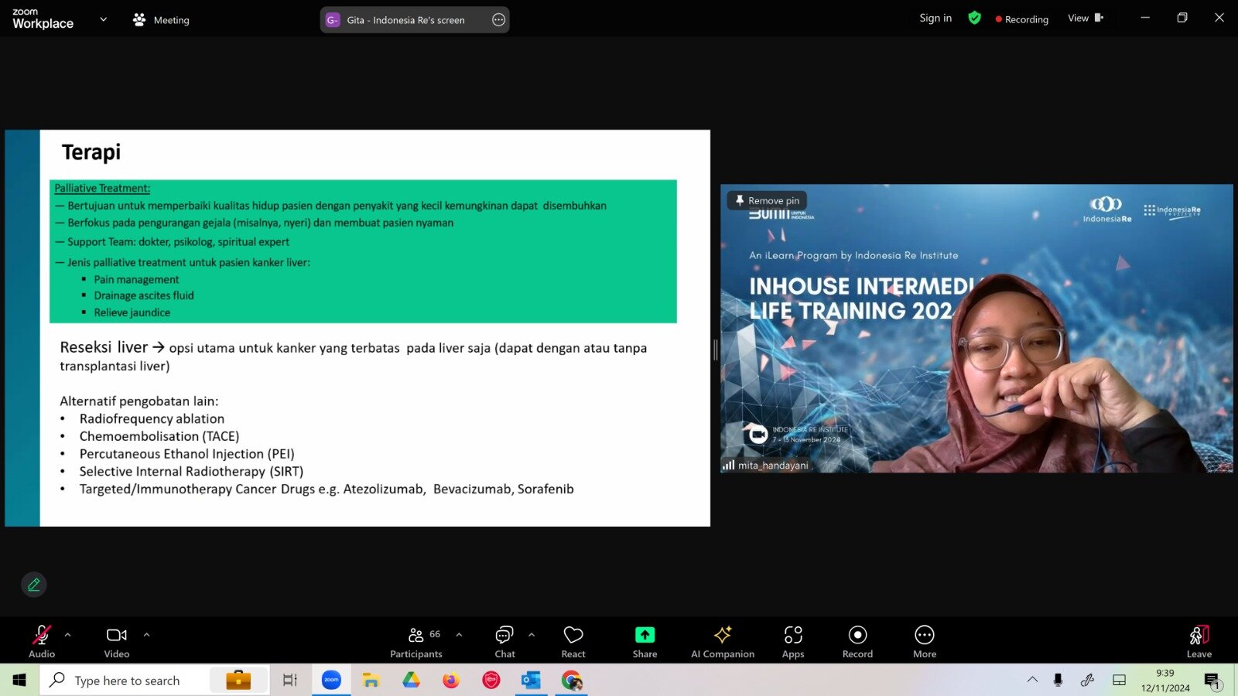Open Task View in the taskbar
The width and height of the screenshot is (1238, 696).
(x=290, y=681)
